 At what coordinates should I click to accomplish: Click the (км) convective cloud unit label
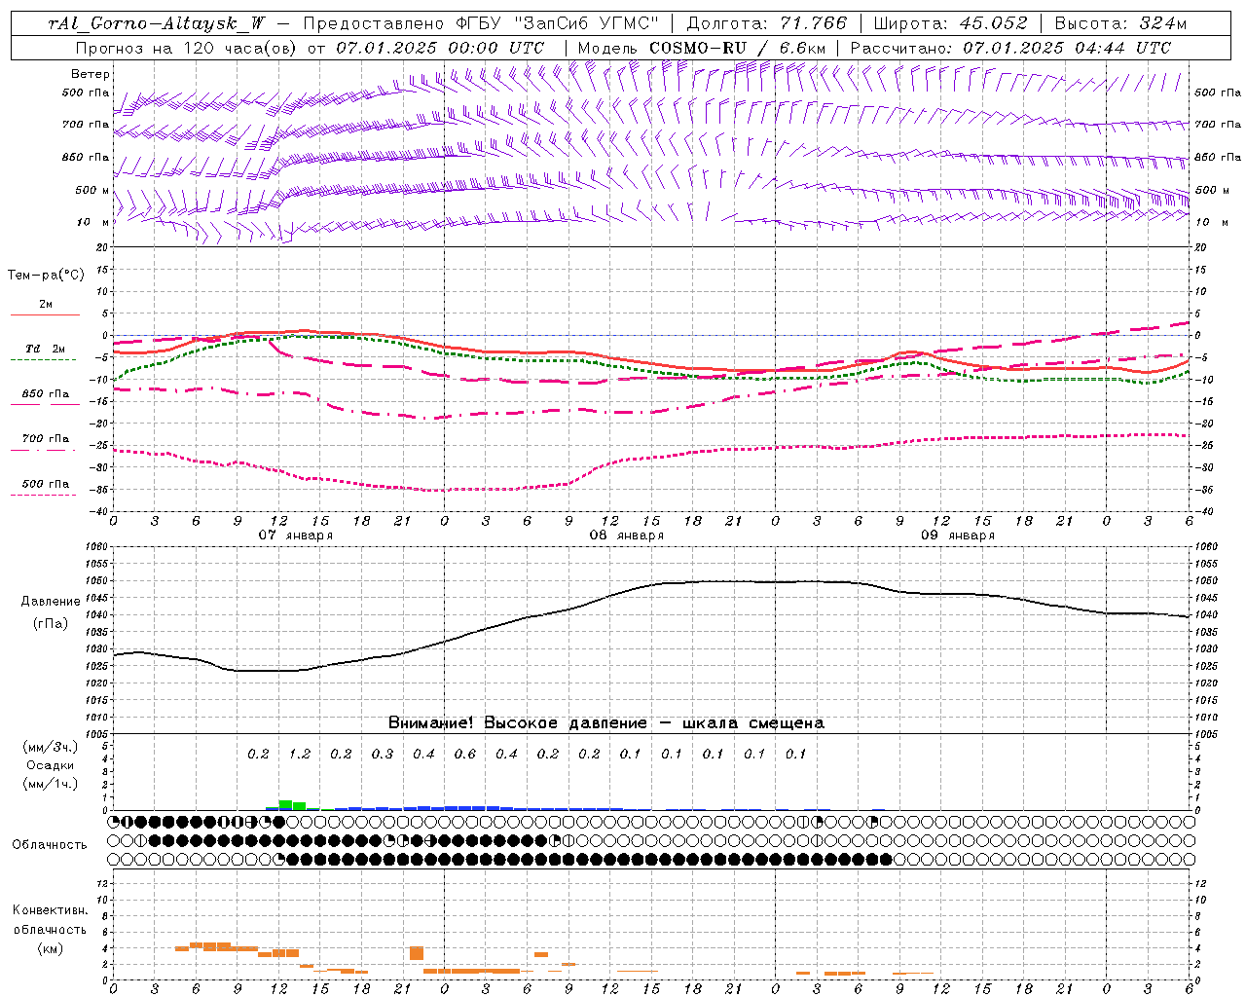(x=51, y=947)
